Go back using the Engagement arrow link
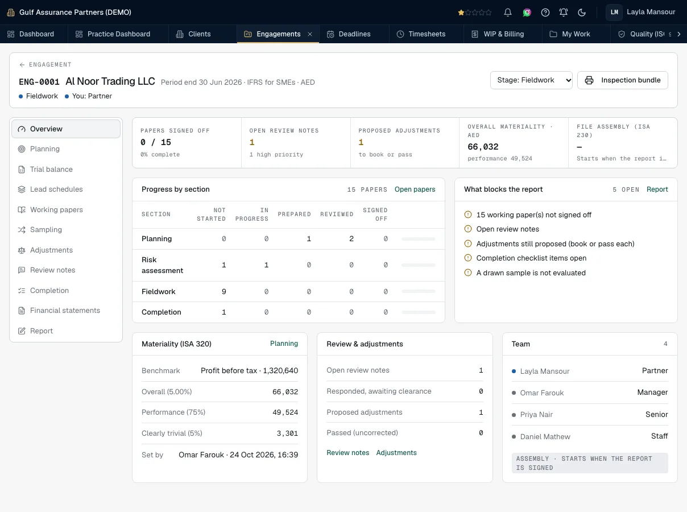The width and height of the screenshot is (687, 512). click(45, 65)
